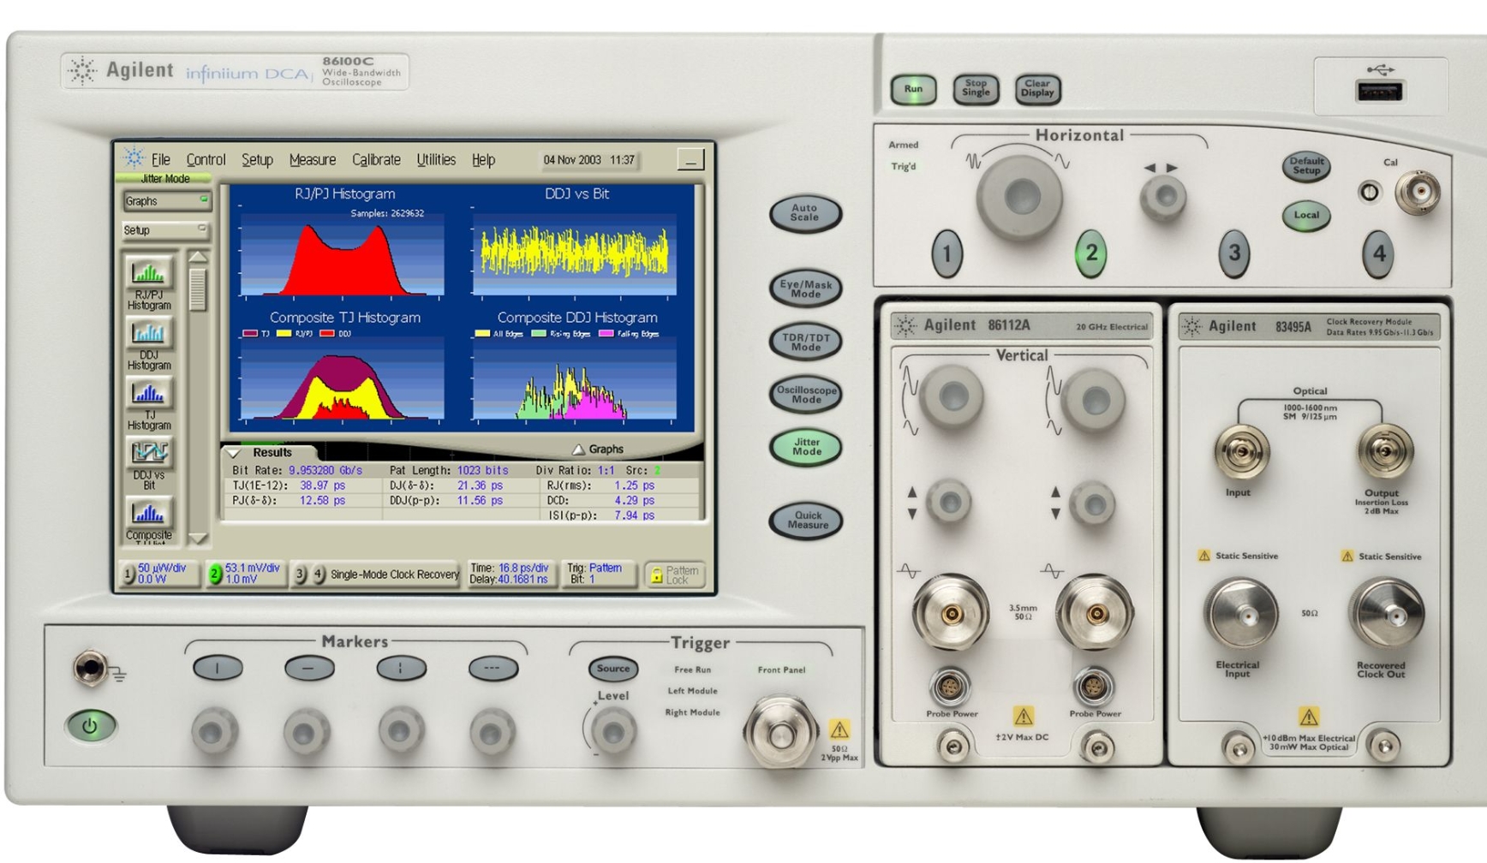Collapse the Results panel triangle
This screenshot has height=863, width=1487.
[x=233, y=453]
